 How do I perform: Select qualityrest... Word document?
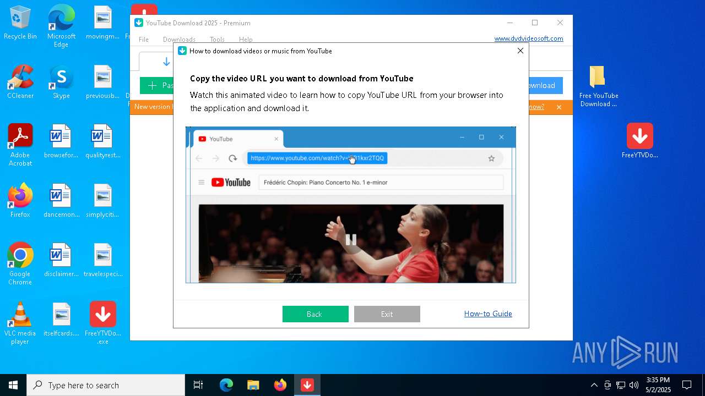pyautogui.click(x=102, y=142)
